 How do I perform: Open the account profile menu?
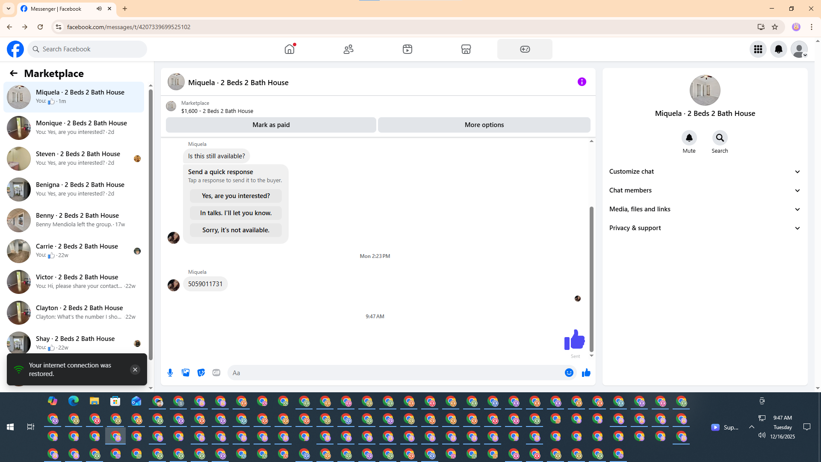(799, 49)
